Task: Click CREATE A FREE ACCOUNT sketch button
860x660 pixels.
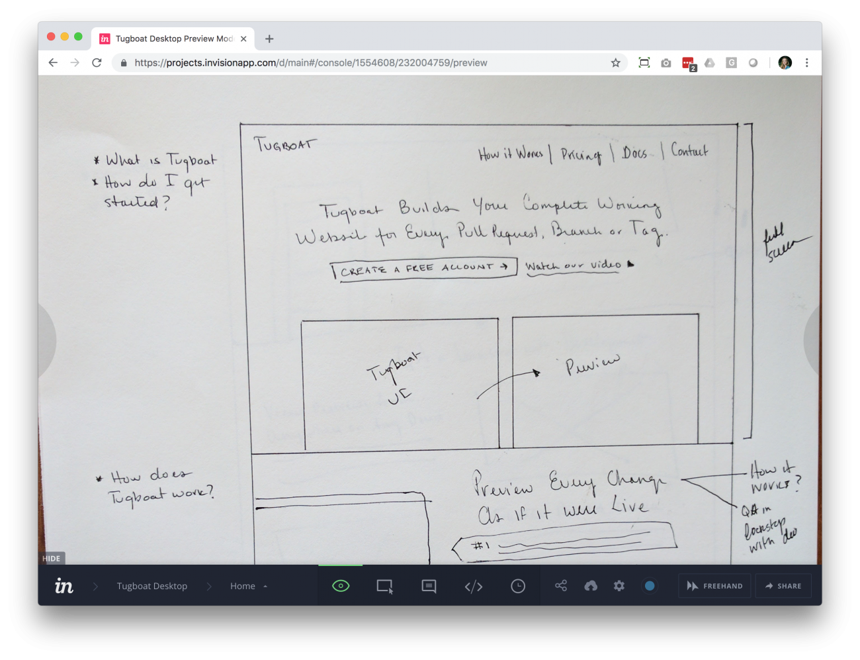Action: click(423, 269)
